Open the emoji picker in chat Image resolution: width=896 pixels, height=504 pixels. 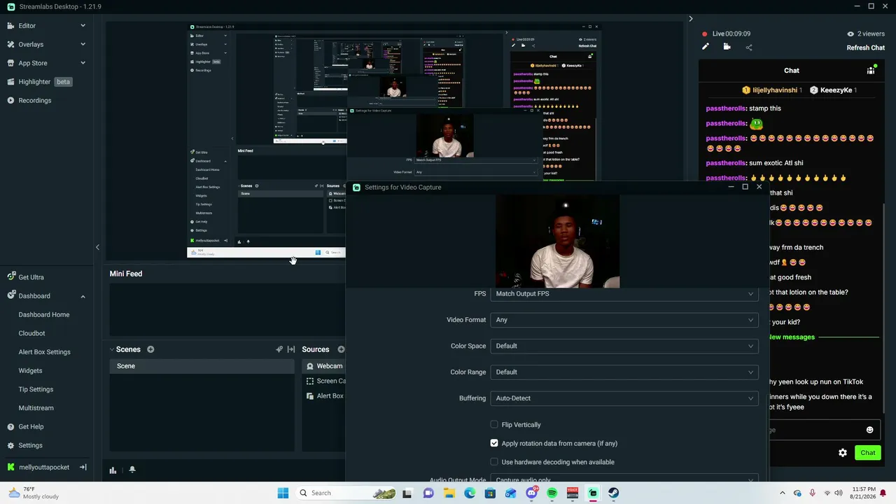[x=869, y=430]
